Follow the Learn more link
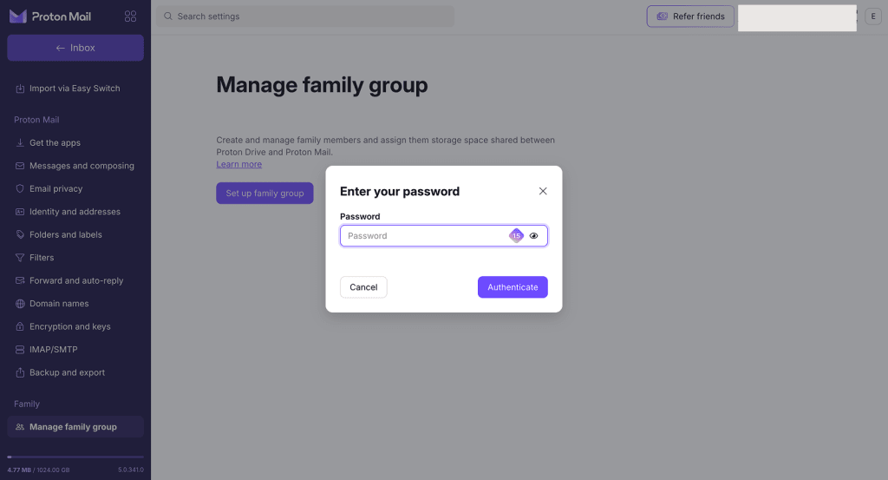 pyautogui.click(x=239, y=164)
